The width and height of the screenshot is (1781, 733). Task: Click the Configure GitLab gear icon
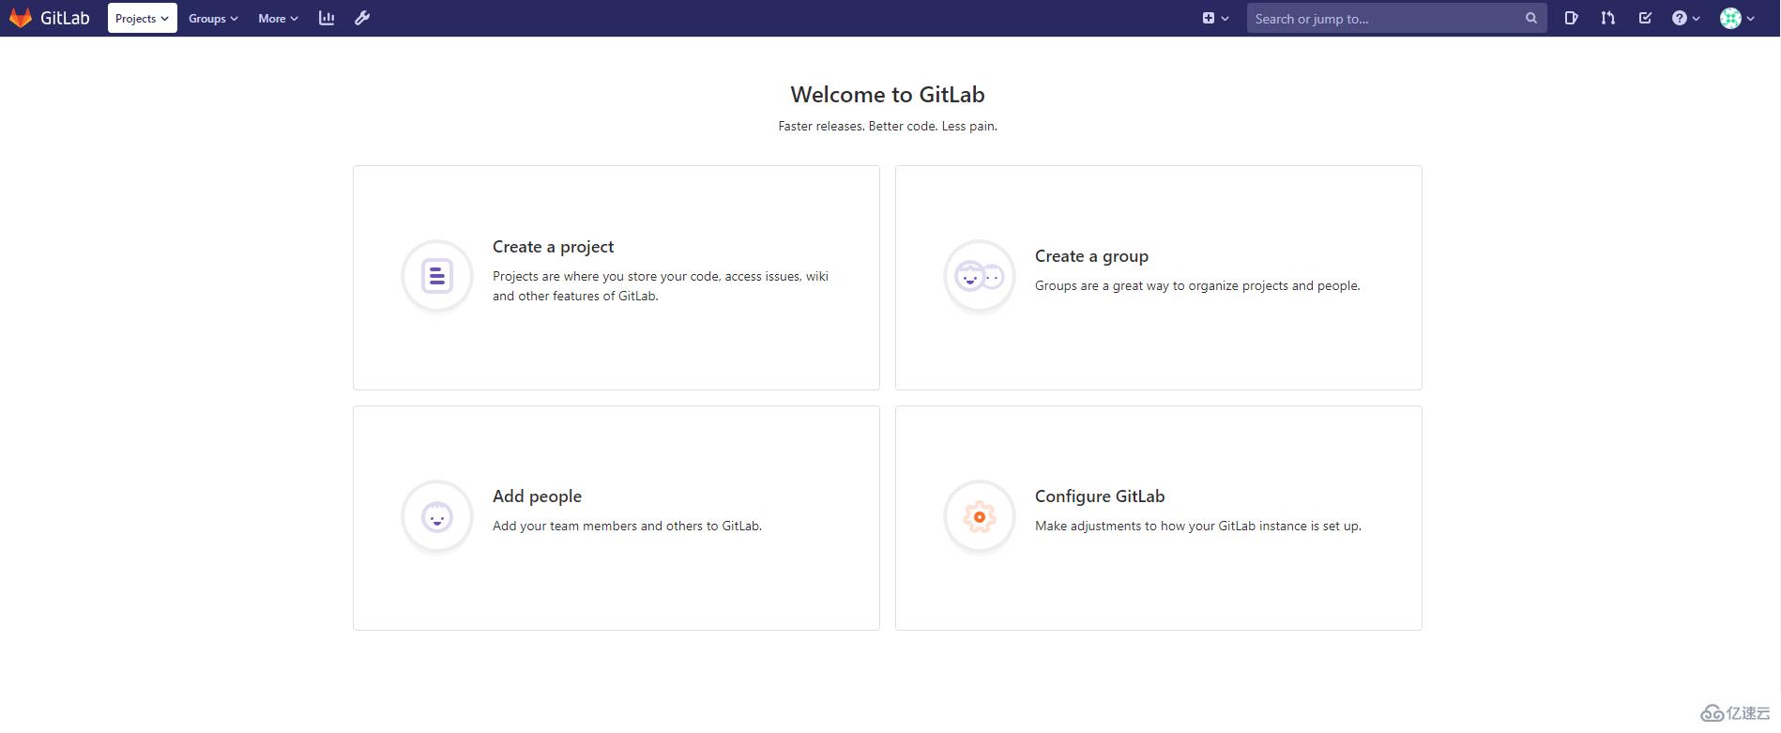(980, 516)
